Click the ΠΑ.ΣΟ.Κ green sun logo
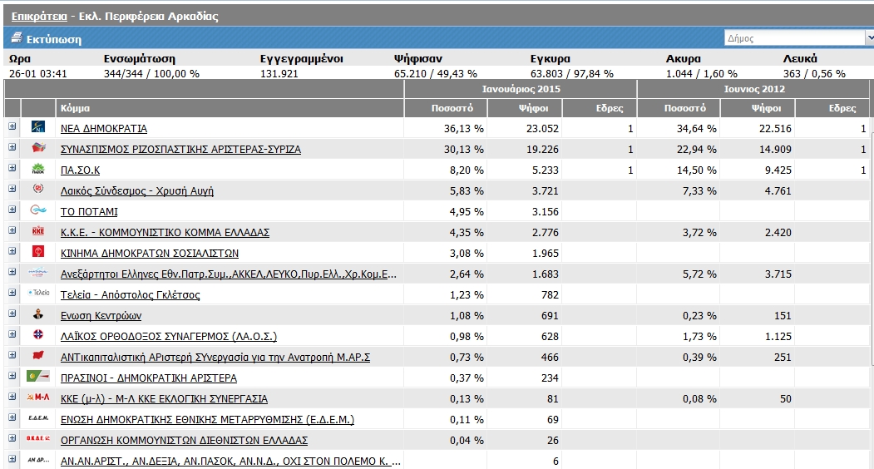This screenshot has width=874, height=469. [x=38, y=170]
